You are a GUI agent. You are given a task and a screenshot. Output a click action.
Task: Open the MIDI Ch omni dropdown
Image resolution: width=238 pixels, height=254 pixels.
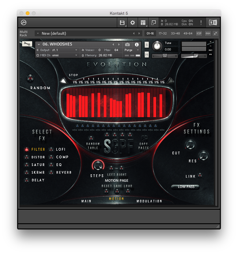click(x=57, y=55)
